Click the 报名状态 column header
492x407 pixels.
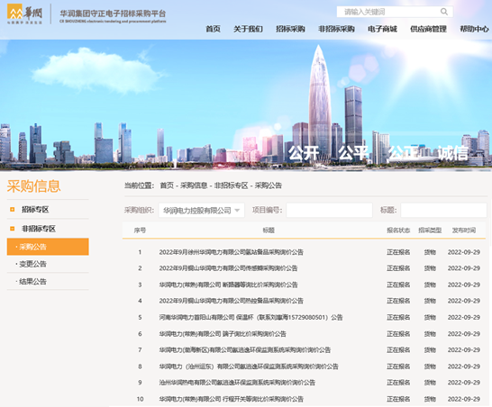click(398, 231)
